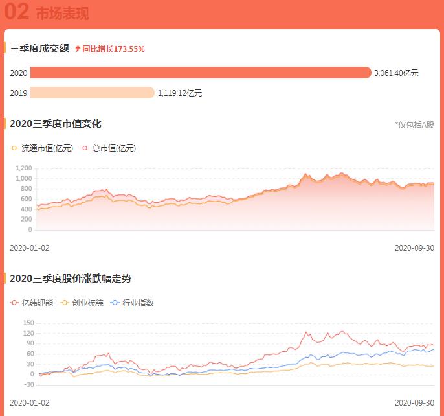The height and width of the screenshot is (416, 444).
Task: Hide the 创业板综 series via legend text
Action: (x=88, y=303)
